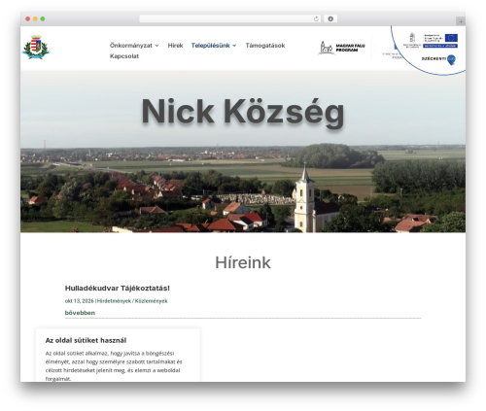Open the Széchenyi 2020 logo

tap(438, 59)
